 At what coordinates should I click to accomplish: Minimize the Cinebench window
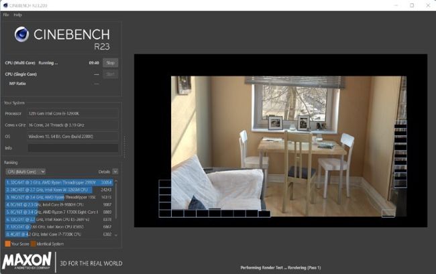point(393,5)
